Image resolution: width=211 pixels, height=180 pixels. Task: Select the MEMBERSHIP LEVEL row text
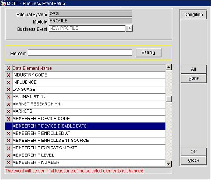click(33, 155)
